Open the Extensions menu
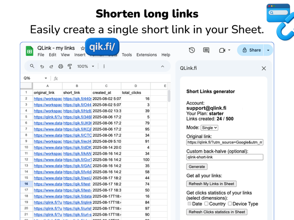This screenshot has width=294, height=220. click(147, 55)
